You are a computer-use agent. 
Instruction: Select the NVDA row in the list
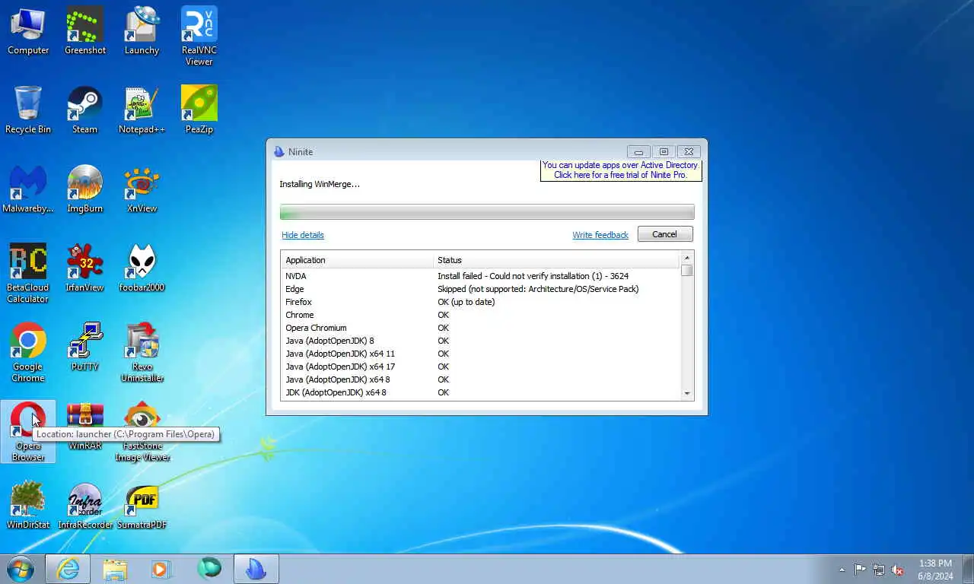[x=481, y=276]
